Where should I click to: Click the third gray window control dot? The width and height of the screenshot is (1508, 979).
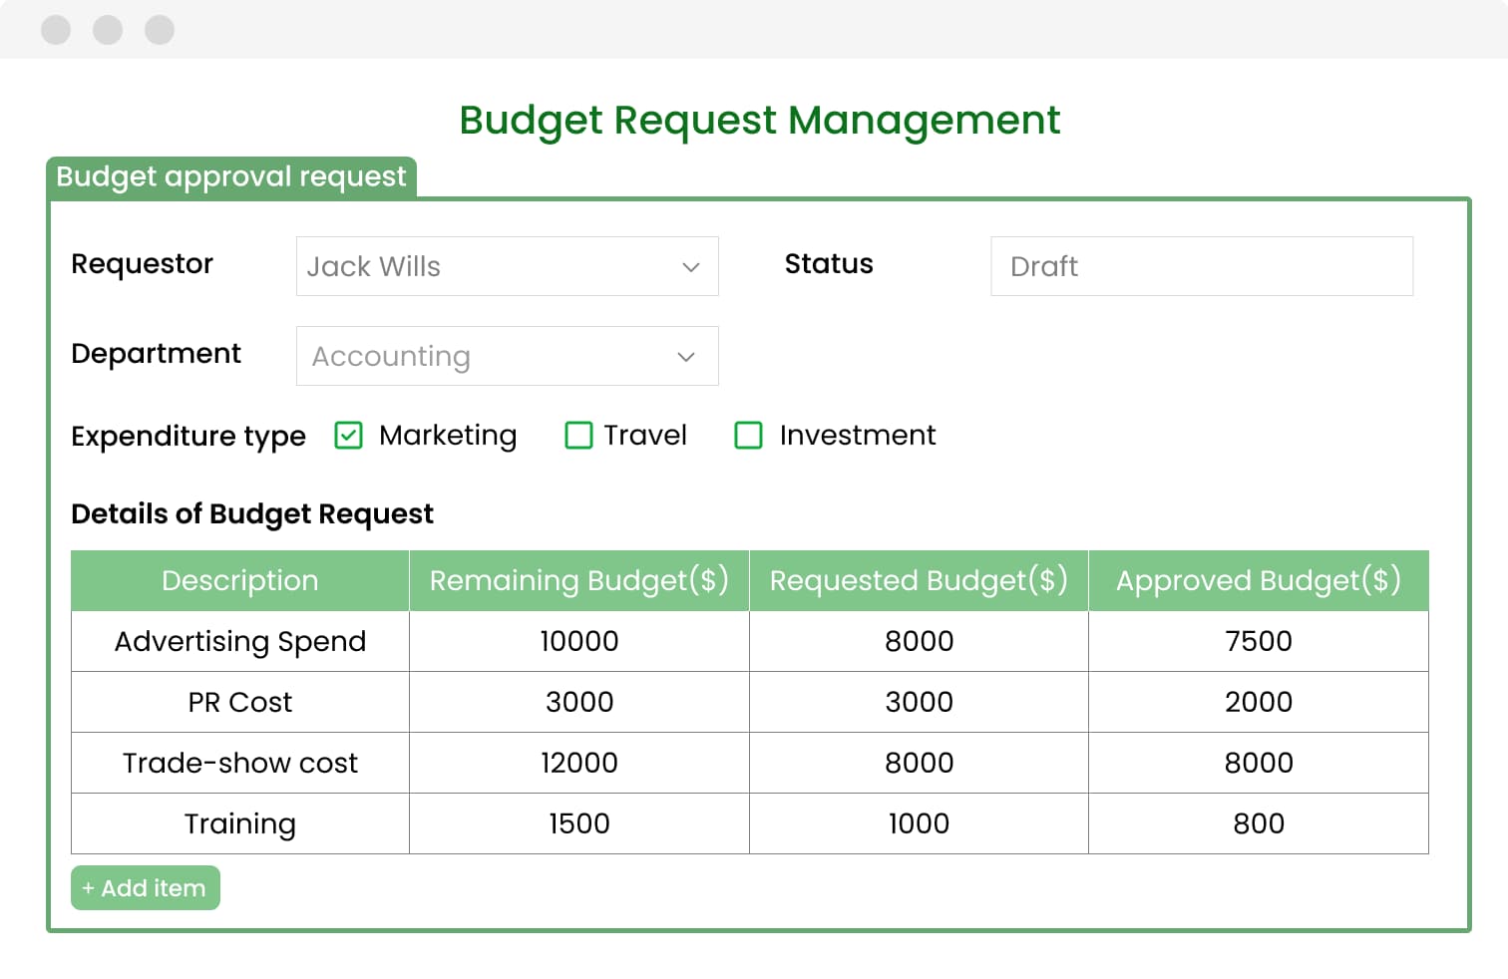point(160,30)
